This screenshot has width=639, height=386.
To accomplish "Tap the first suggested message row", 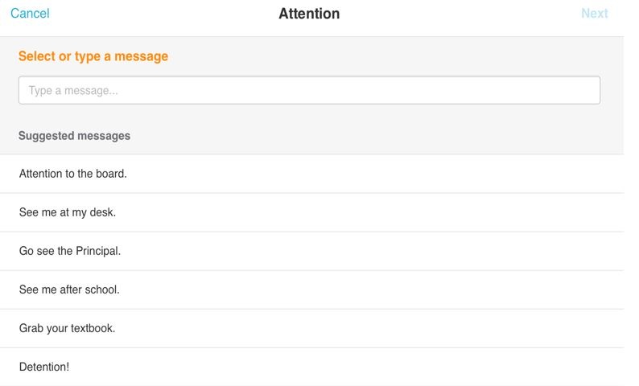I will [311, 174].
